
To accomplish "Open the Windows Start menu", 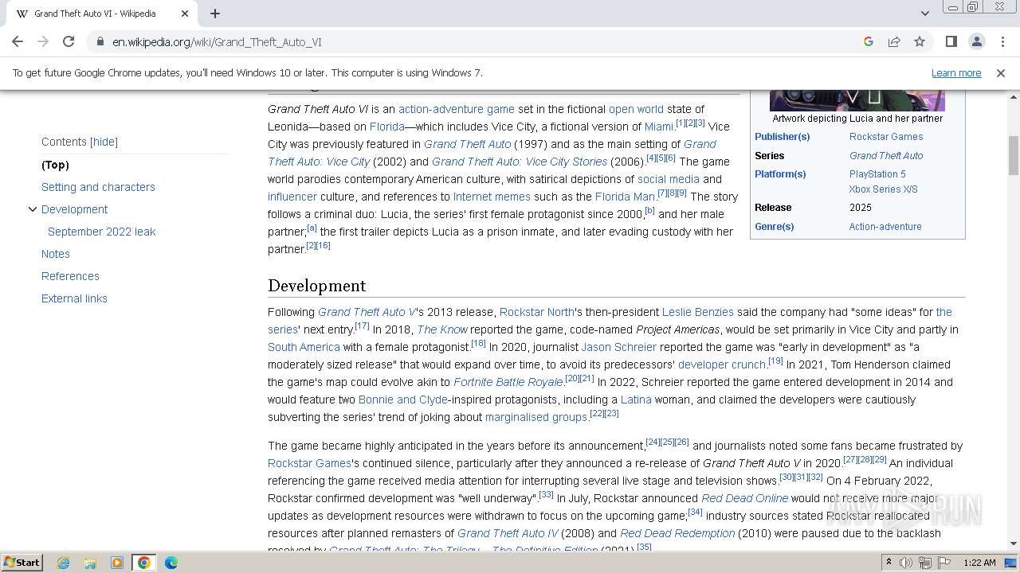I will point(22,563).
